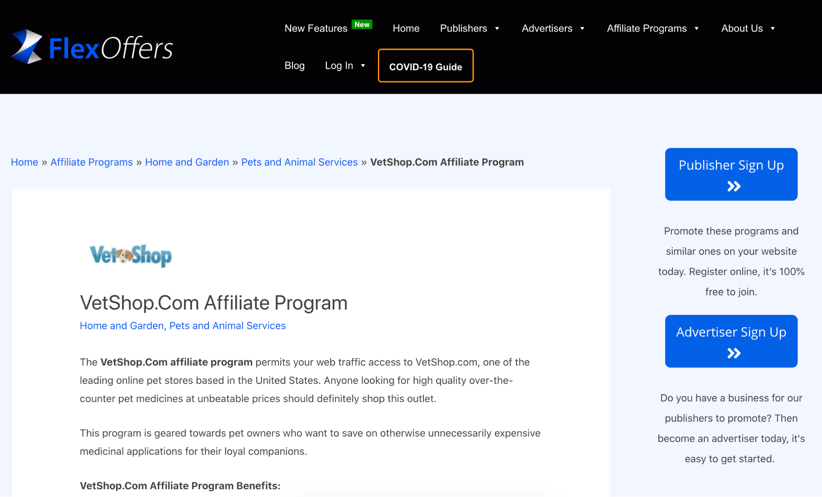Click the Publisher Sign Up double-chevron icon
Screen dimensions: 822x497
coord(734,187)
